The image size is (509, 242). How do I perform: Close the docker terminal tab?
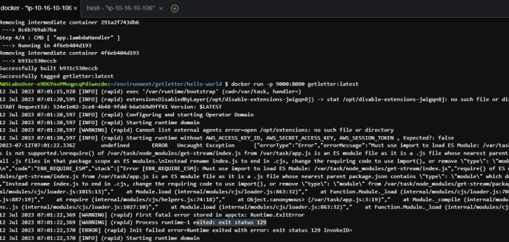tap(75, 9)
